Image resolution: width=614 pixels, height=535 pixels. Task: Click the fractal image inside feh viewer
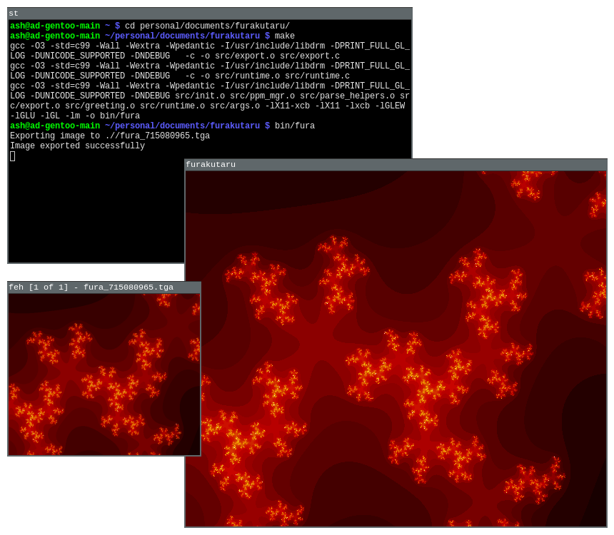[104, 374]
